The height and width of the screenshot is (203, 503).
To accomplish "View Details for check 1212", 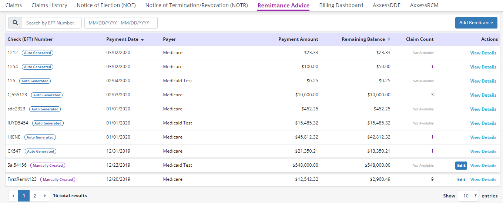I will click(x=483, y=53).
